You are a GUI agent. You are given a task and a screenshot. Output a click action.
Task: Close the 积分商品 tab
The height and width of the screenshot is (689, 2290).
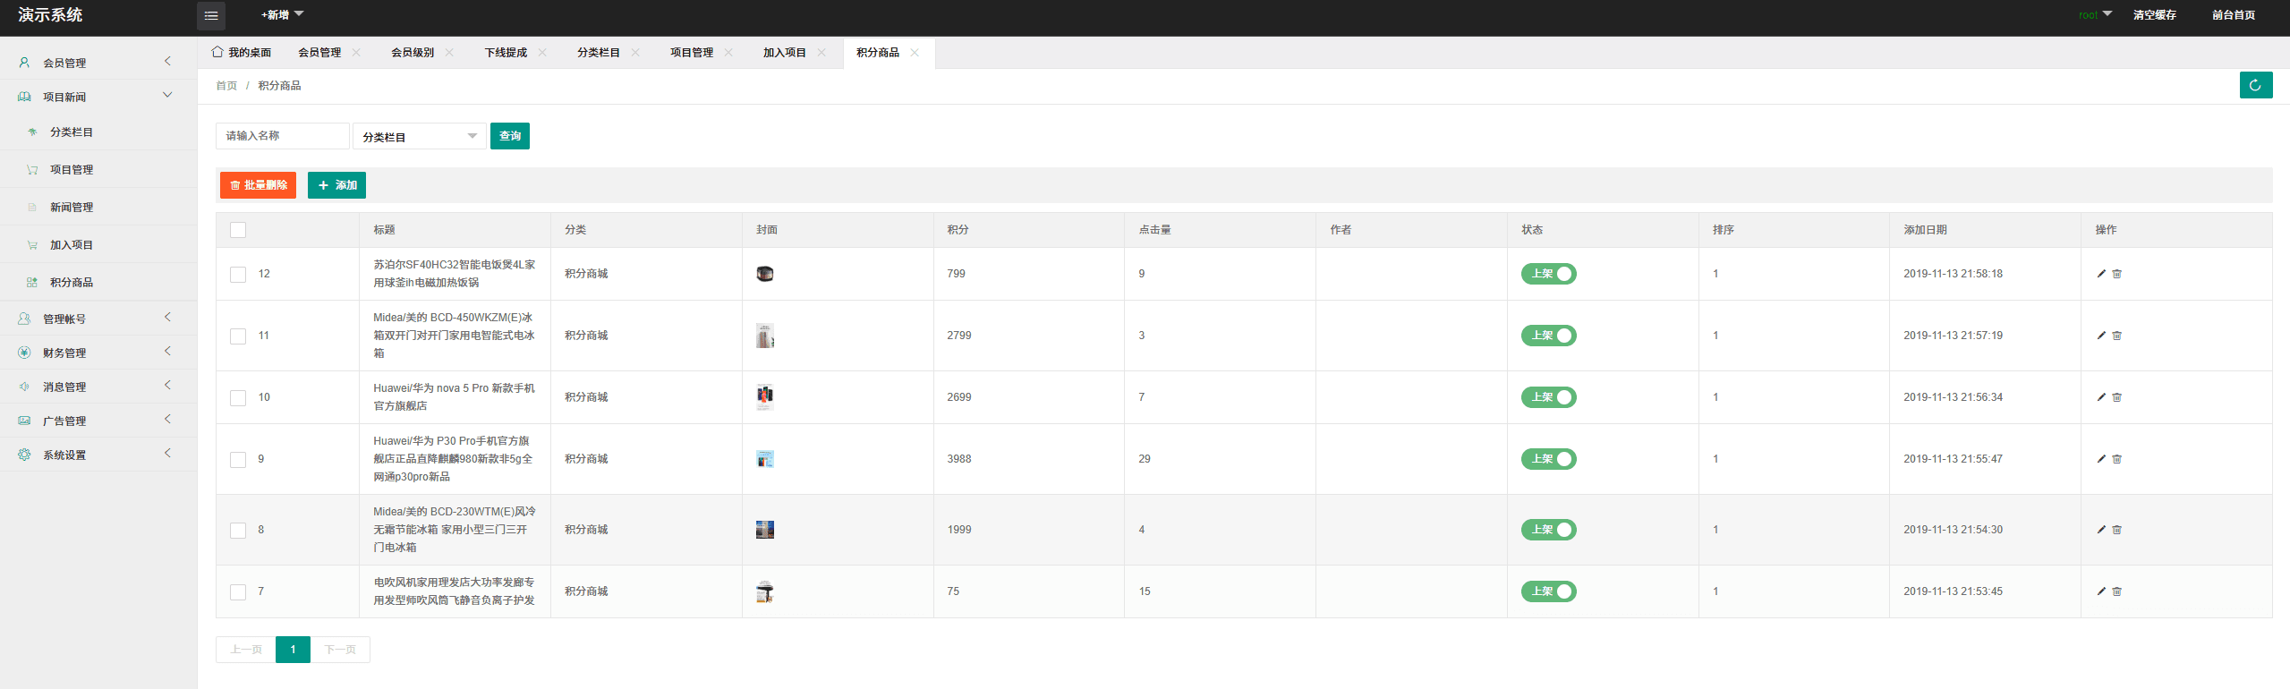[915, 53]
